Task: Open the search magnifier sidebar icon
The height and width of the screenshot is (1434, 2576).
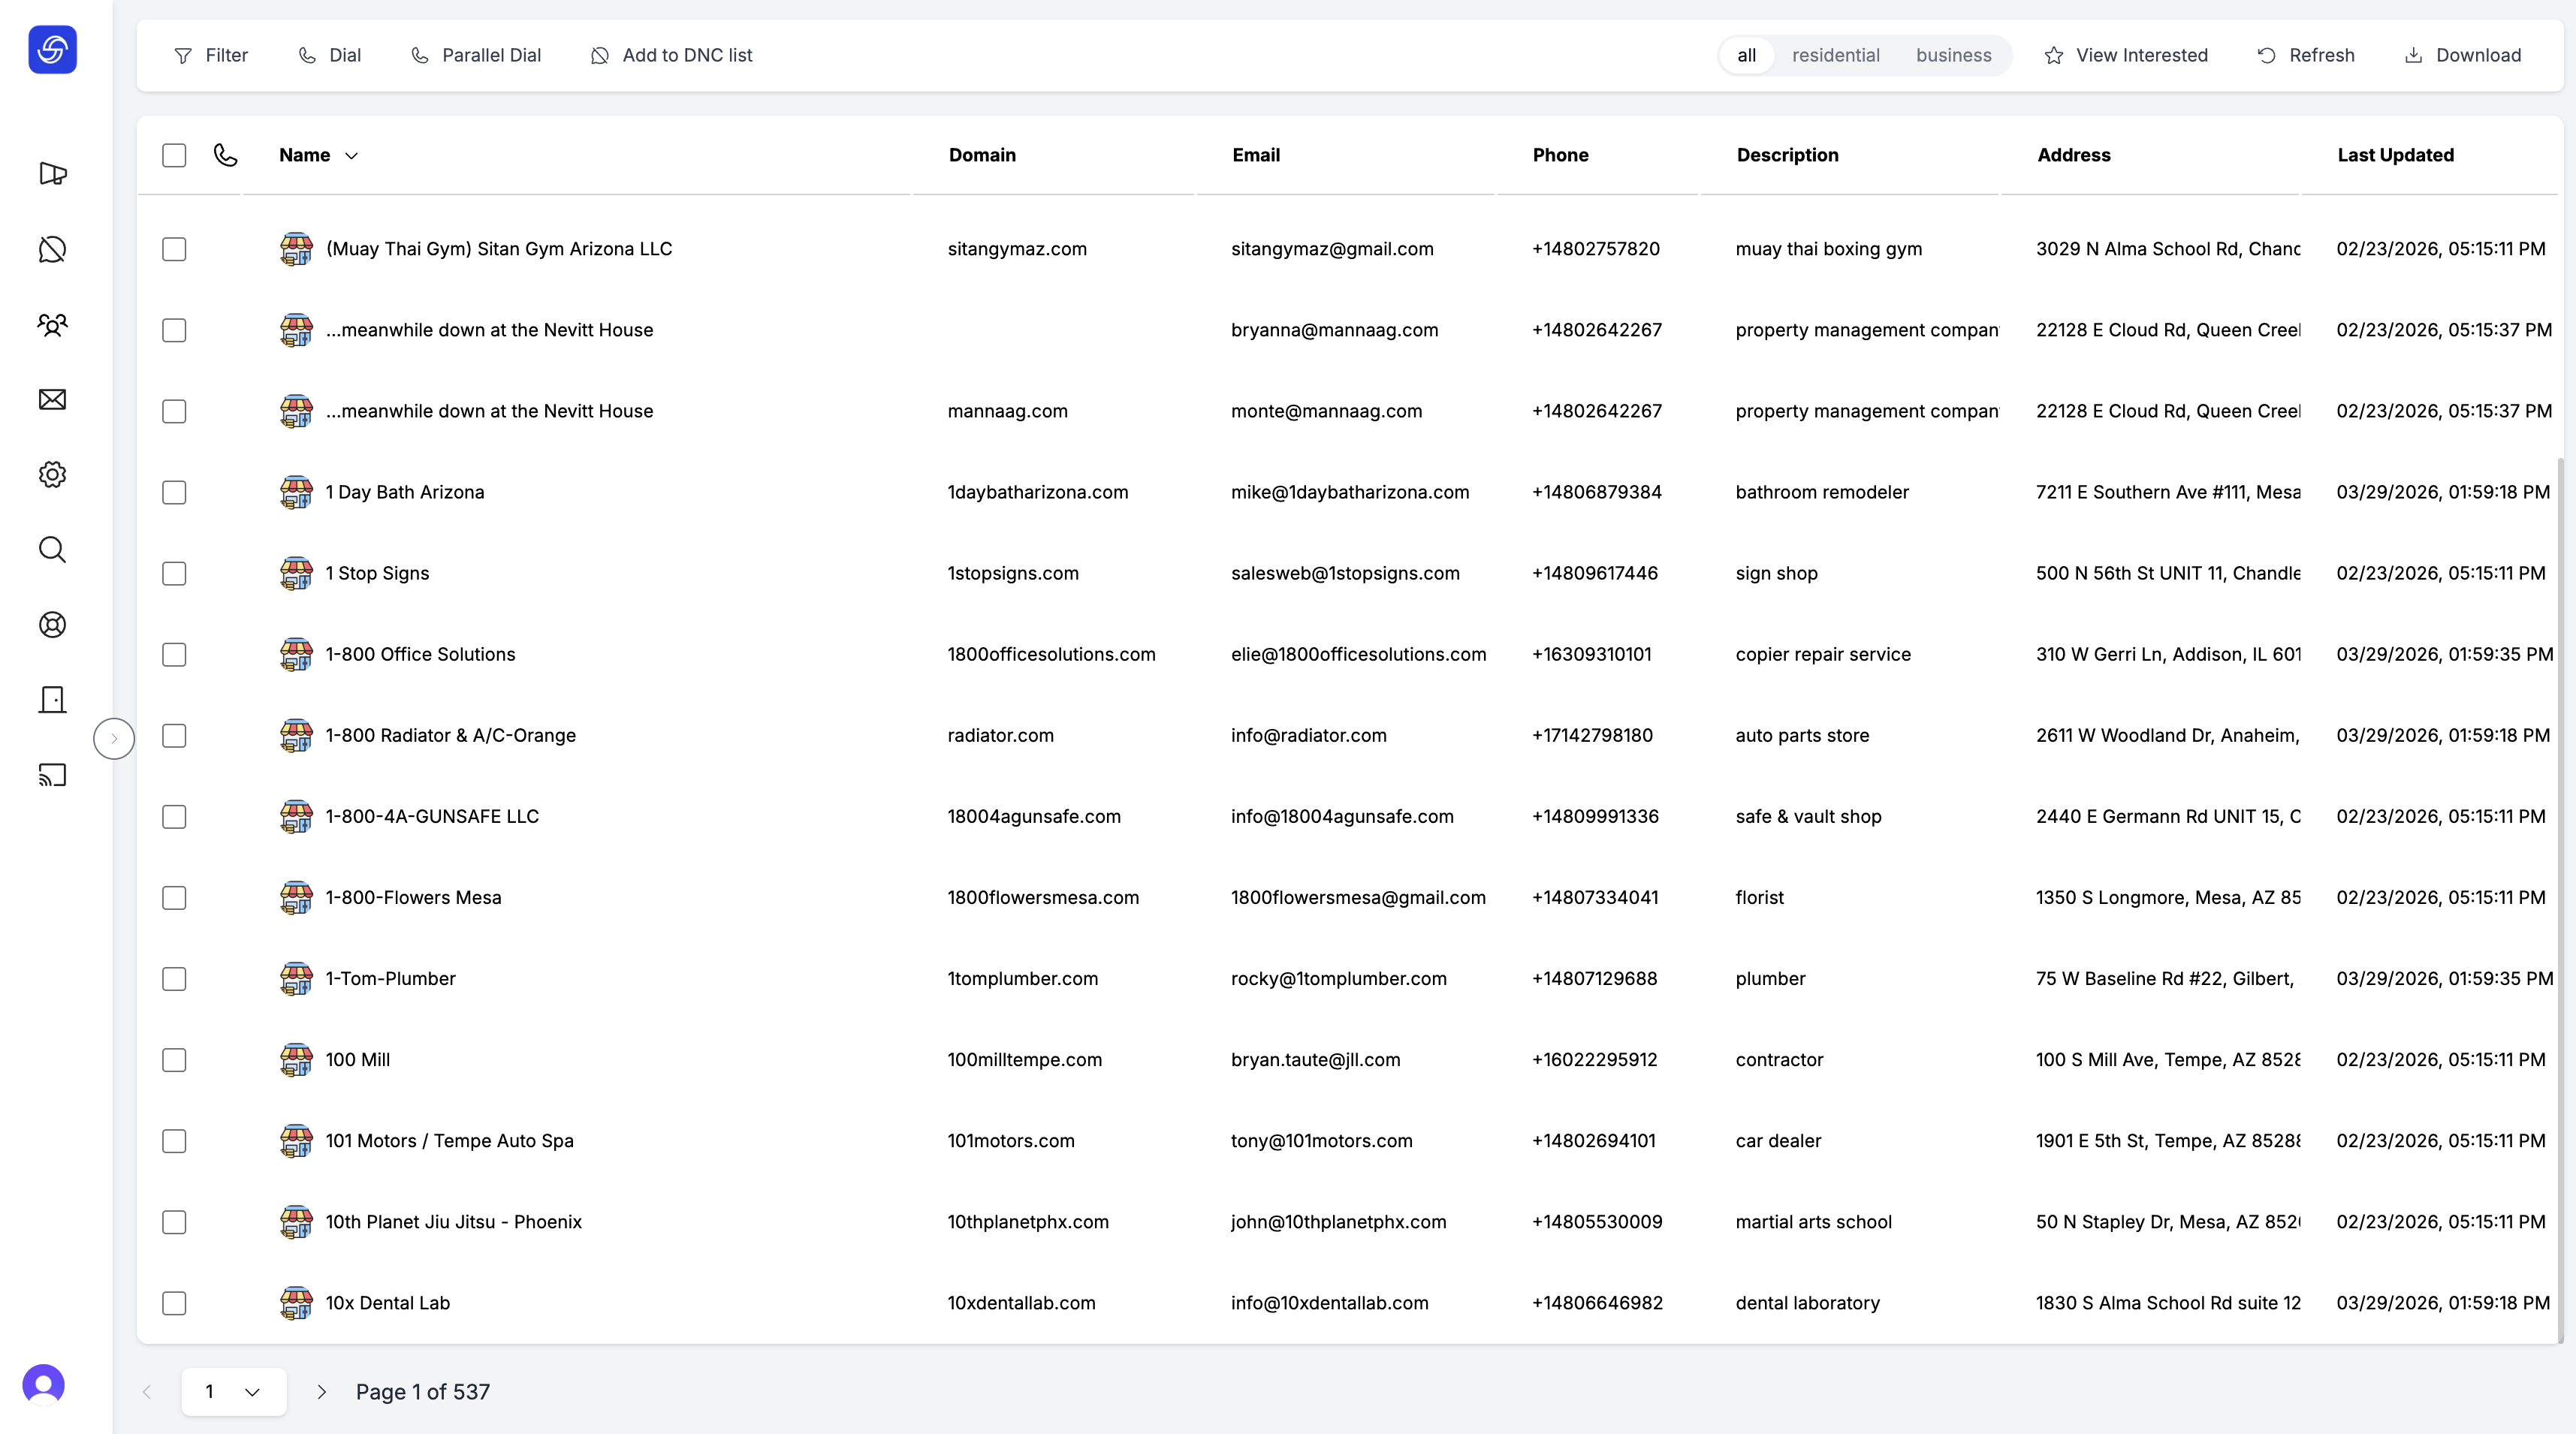Action: coord(52,550)
